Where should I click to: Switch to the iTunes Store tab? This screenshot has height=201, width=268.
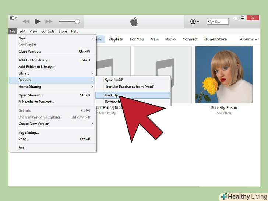215,39
